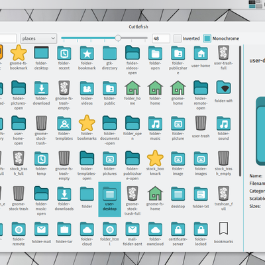Select the folder-downloads icon

click(64, 193)
